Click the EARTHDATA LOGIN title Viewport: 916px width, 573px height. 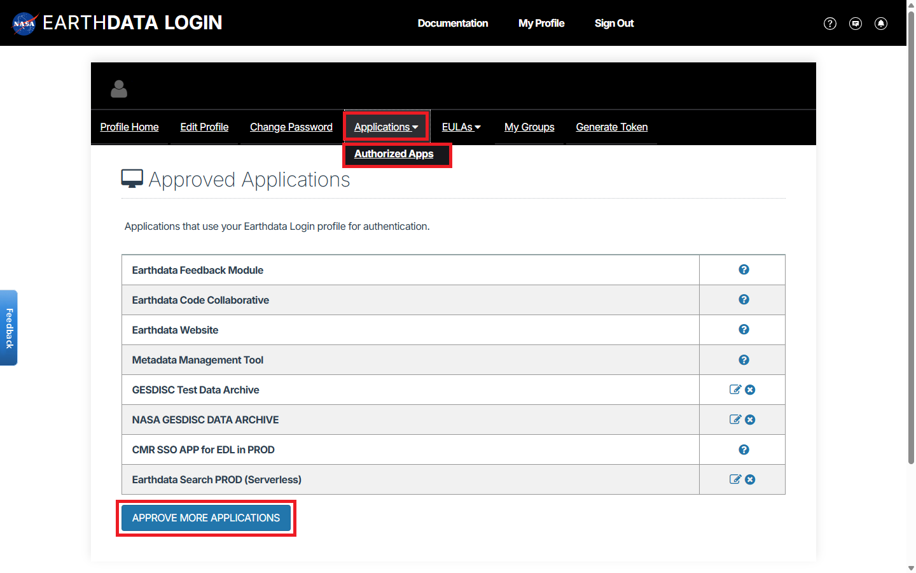[132, 23]
